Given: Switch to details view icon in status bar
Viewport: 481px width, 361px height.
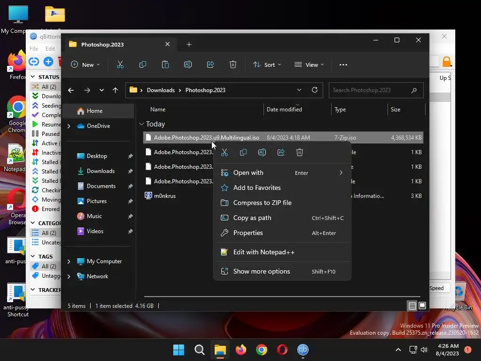Looking at the screenshot, I should tap(412, 306).
